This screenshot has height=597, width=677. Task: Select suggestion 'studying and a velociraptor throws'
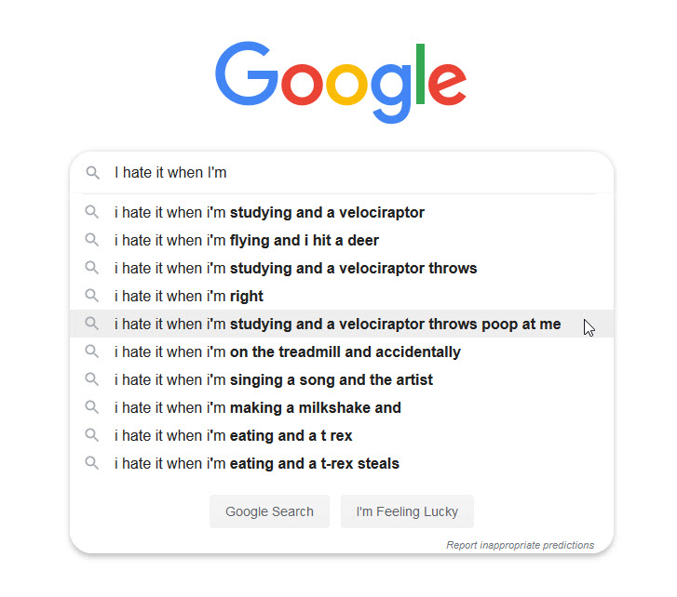[295, 269]
